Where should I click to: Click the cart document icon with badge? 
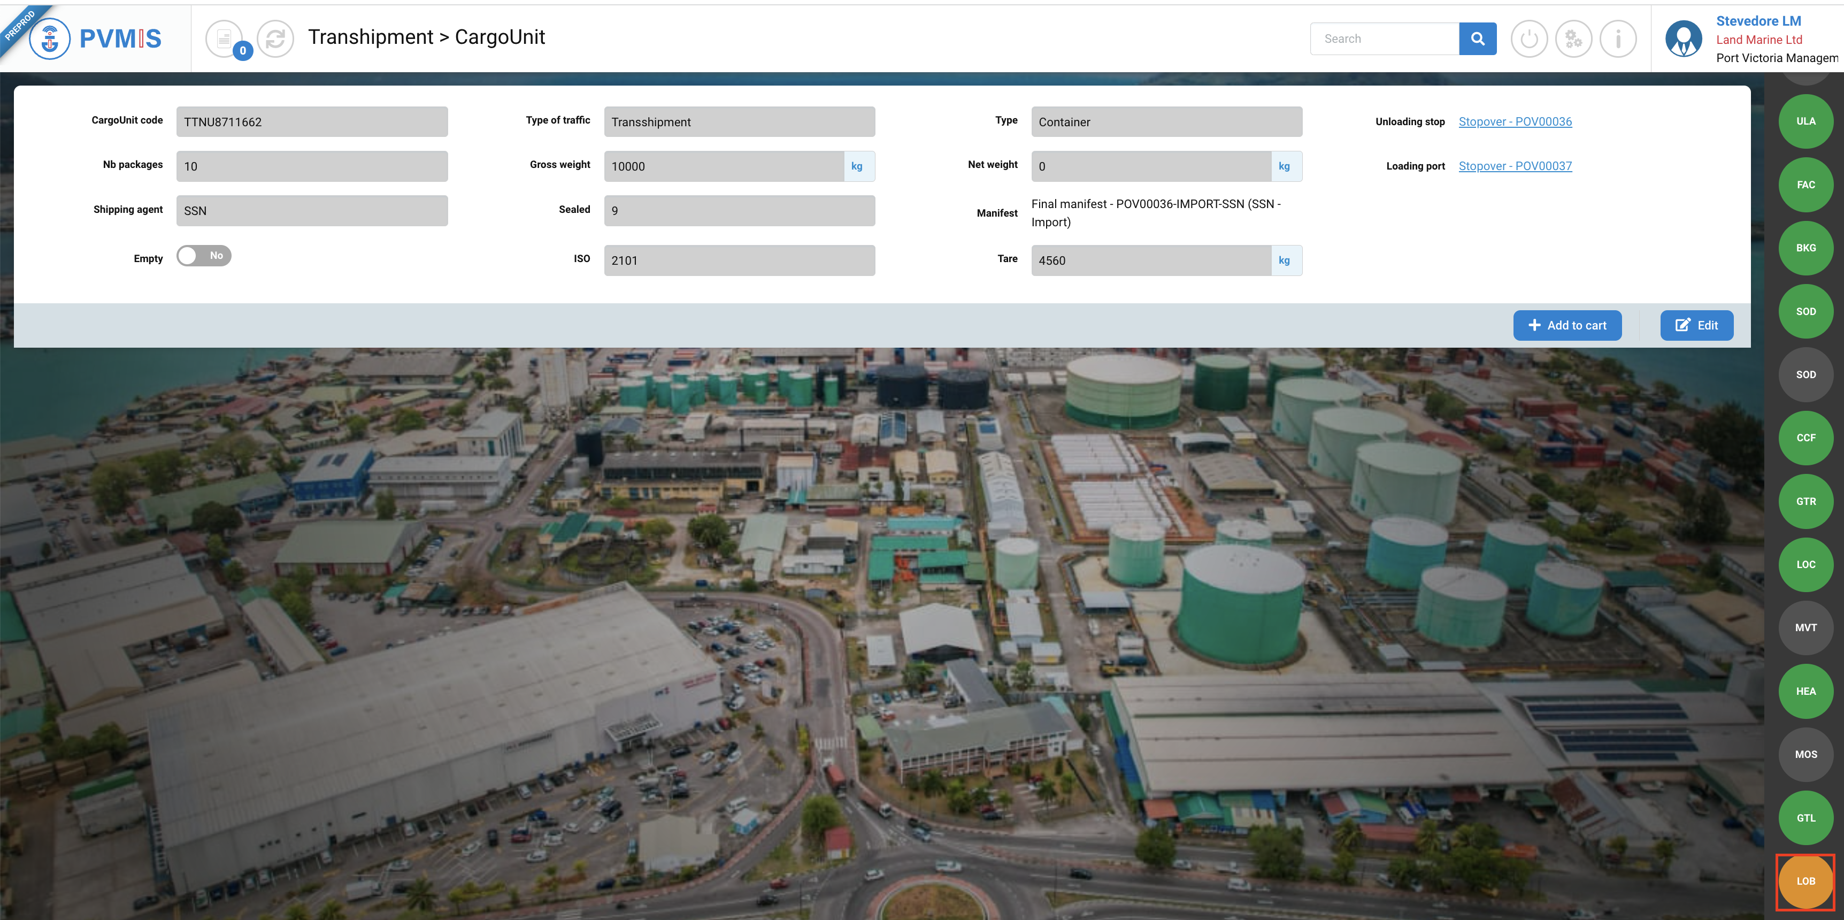pos(224,39)
